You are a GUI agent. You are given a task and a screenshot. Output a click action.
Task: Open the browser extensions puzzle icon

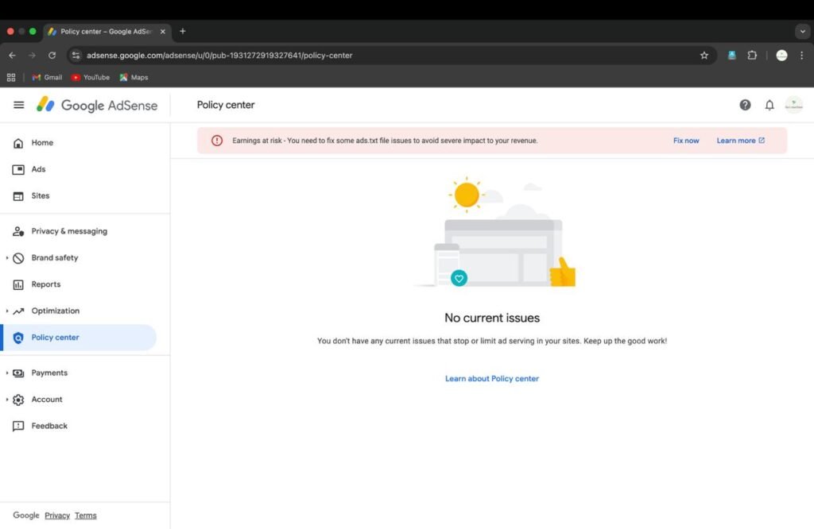pyautogui.click(x=752, y=55)
